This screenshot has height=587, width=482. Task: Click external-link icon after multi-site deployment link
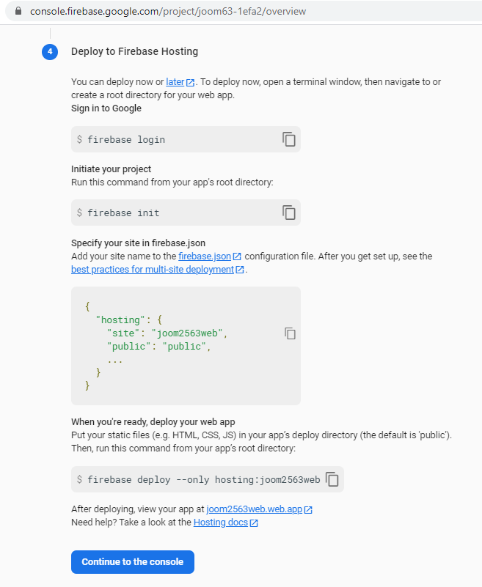[x=240, y=270]
